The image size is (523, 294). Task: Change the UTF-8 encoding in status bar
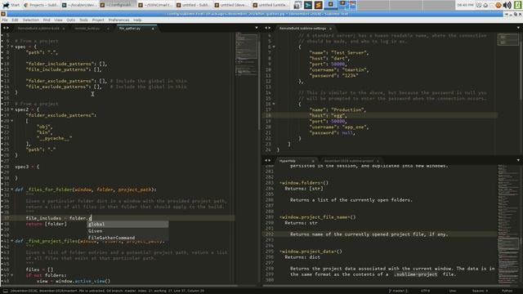[425, 291]
